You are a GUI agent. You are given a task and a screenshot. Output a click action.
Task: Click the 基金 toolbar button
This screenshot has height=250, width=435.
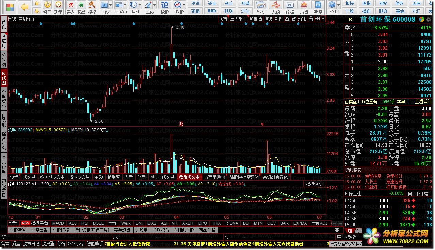tap(400, 11)
